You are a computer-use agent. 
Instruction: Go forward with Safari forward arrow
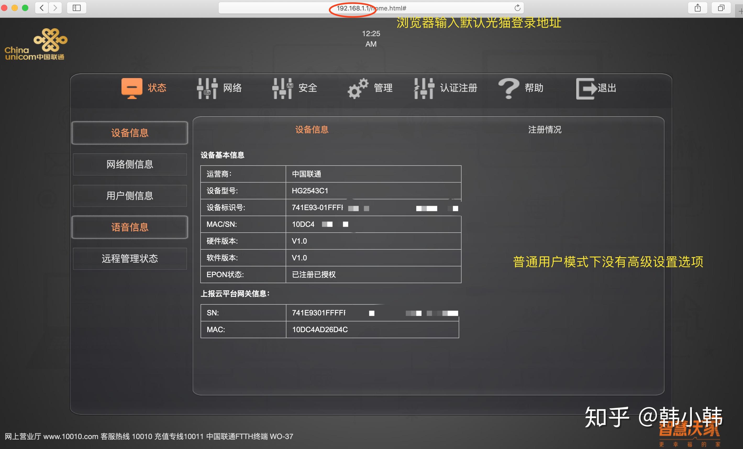pyautogui.click(x=55, y=8)
